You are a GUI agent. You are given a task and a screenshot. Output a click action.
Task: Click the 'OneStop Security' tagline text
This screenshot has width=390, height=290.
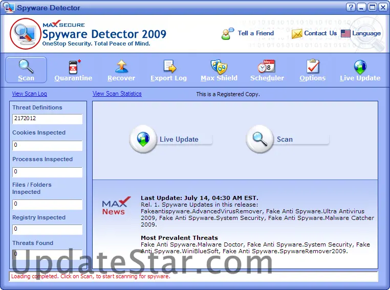coord(96,44)
